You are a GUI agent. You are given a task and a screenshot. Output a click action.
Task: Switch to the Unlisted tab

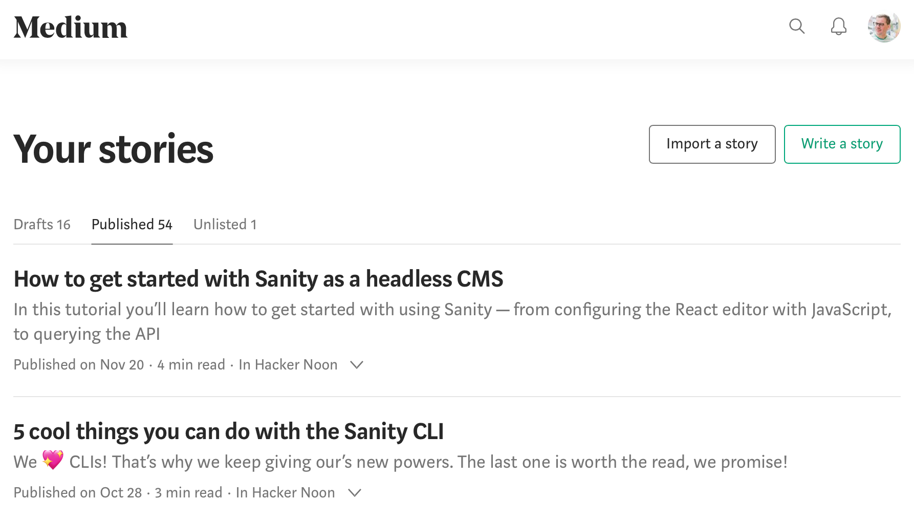[225, 224]
